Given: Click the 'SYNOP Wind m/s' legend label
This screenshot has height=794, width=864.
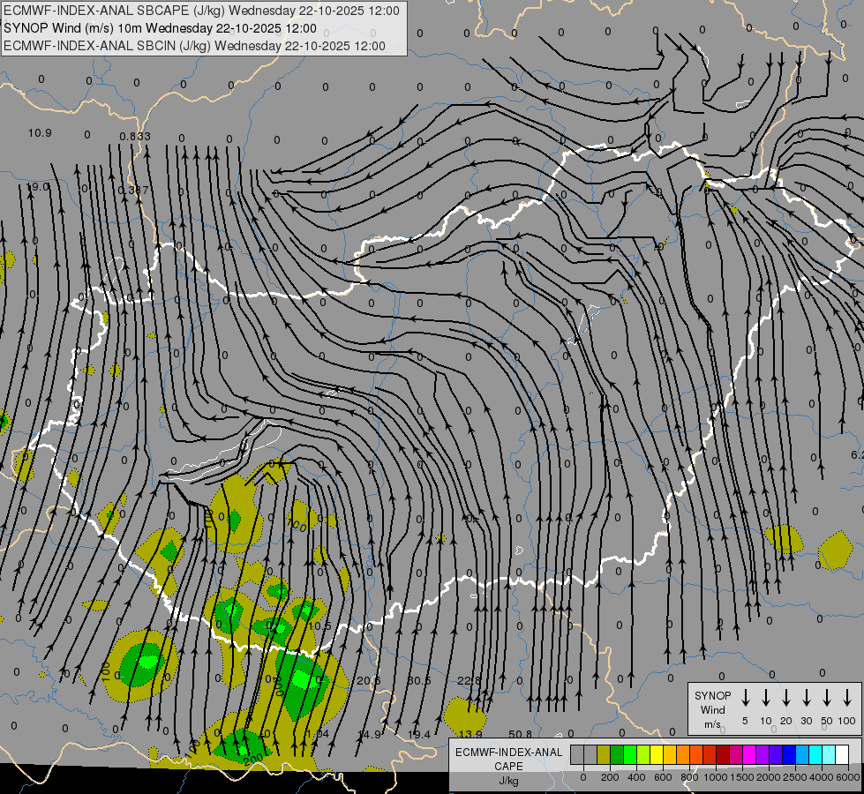Looking at the screenshot, I should (712, 710).
